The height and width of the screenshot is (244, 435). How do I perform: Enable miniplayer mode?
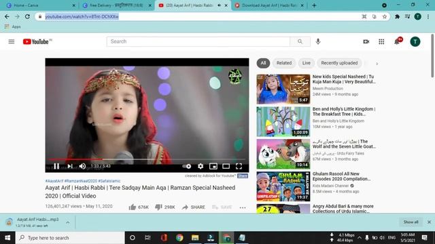coord(213,166)
